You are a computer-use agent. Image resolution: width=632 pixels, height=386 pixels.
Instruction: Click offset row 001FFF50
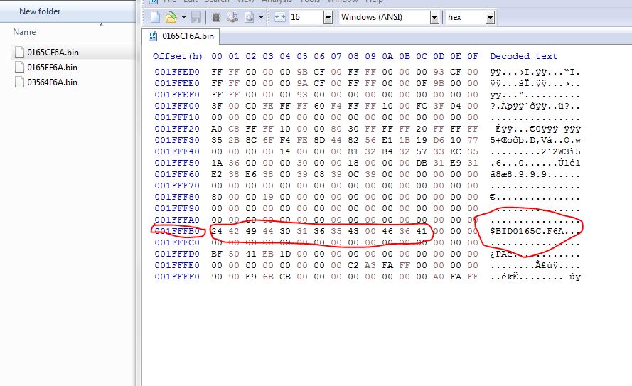coord(177,163)
